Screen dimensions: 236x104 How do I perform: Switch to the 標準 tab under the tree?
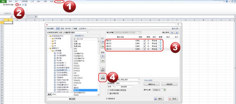[54, 94]
